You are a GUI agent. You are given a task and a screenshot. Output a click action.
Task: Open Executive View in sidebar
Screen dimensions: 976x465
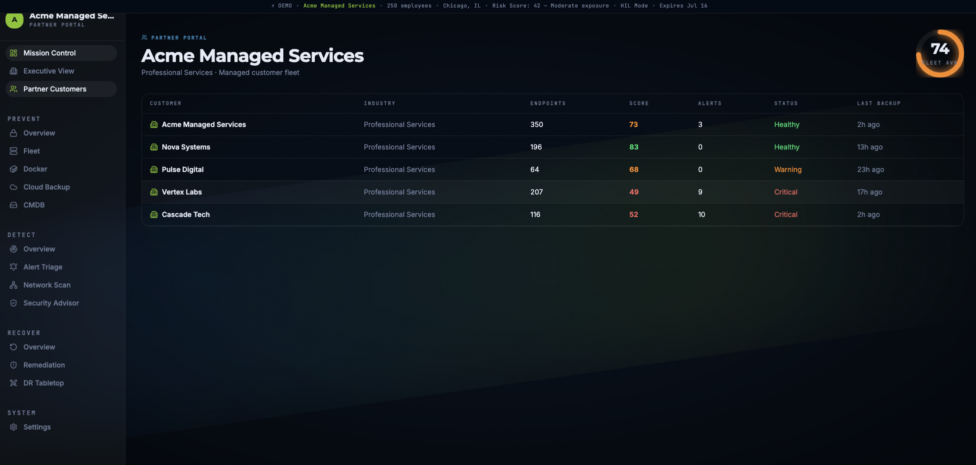61,71
